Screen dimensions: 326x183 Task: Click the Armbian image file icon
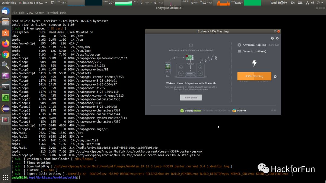tap(239, 45)
